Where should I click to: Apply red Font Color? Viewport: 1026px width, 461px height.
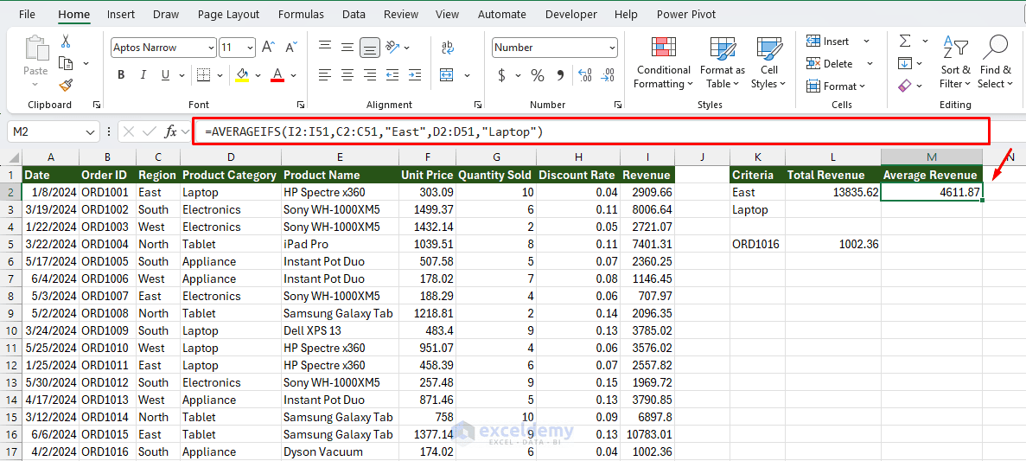[277, 74]
